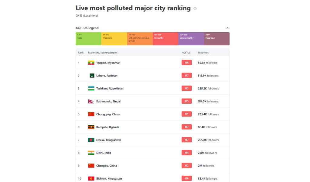Click the Followers column header
The width and height of the screenshot is (310, 182).
pyautogui.click(x=203, y=53)
